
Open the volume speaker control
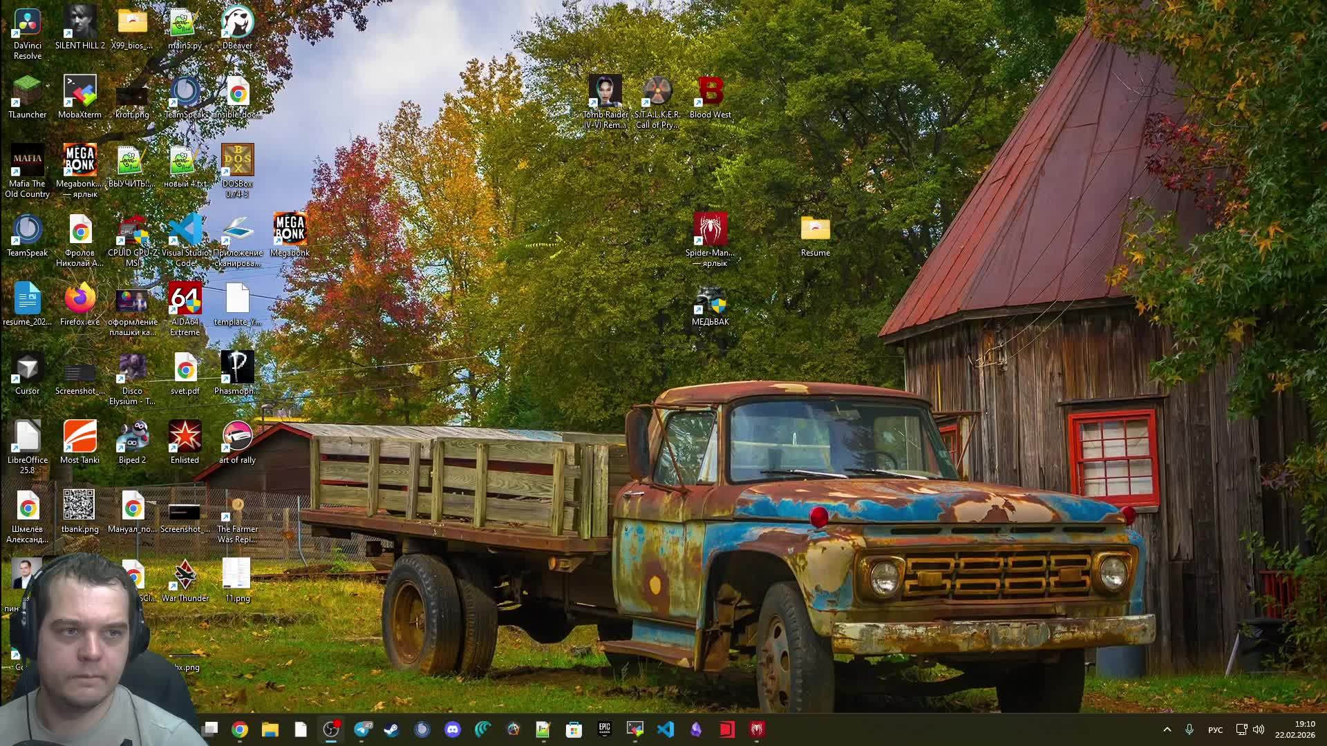point(1259,729)
